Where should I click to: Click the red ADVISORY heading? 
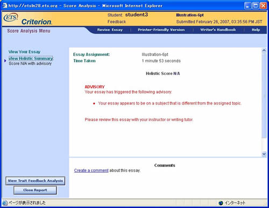click(x=95, y=87)
